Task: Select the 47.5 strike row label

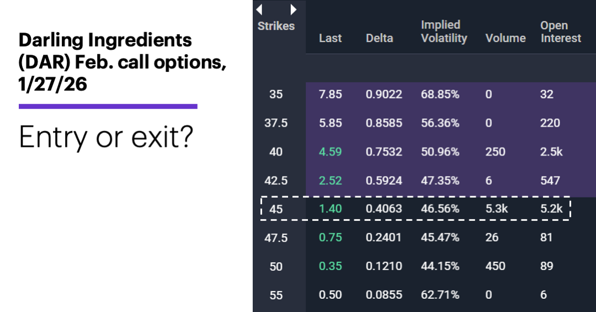Action: click(276, 237)
